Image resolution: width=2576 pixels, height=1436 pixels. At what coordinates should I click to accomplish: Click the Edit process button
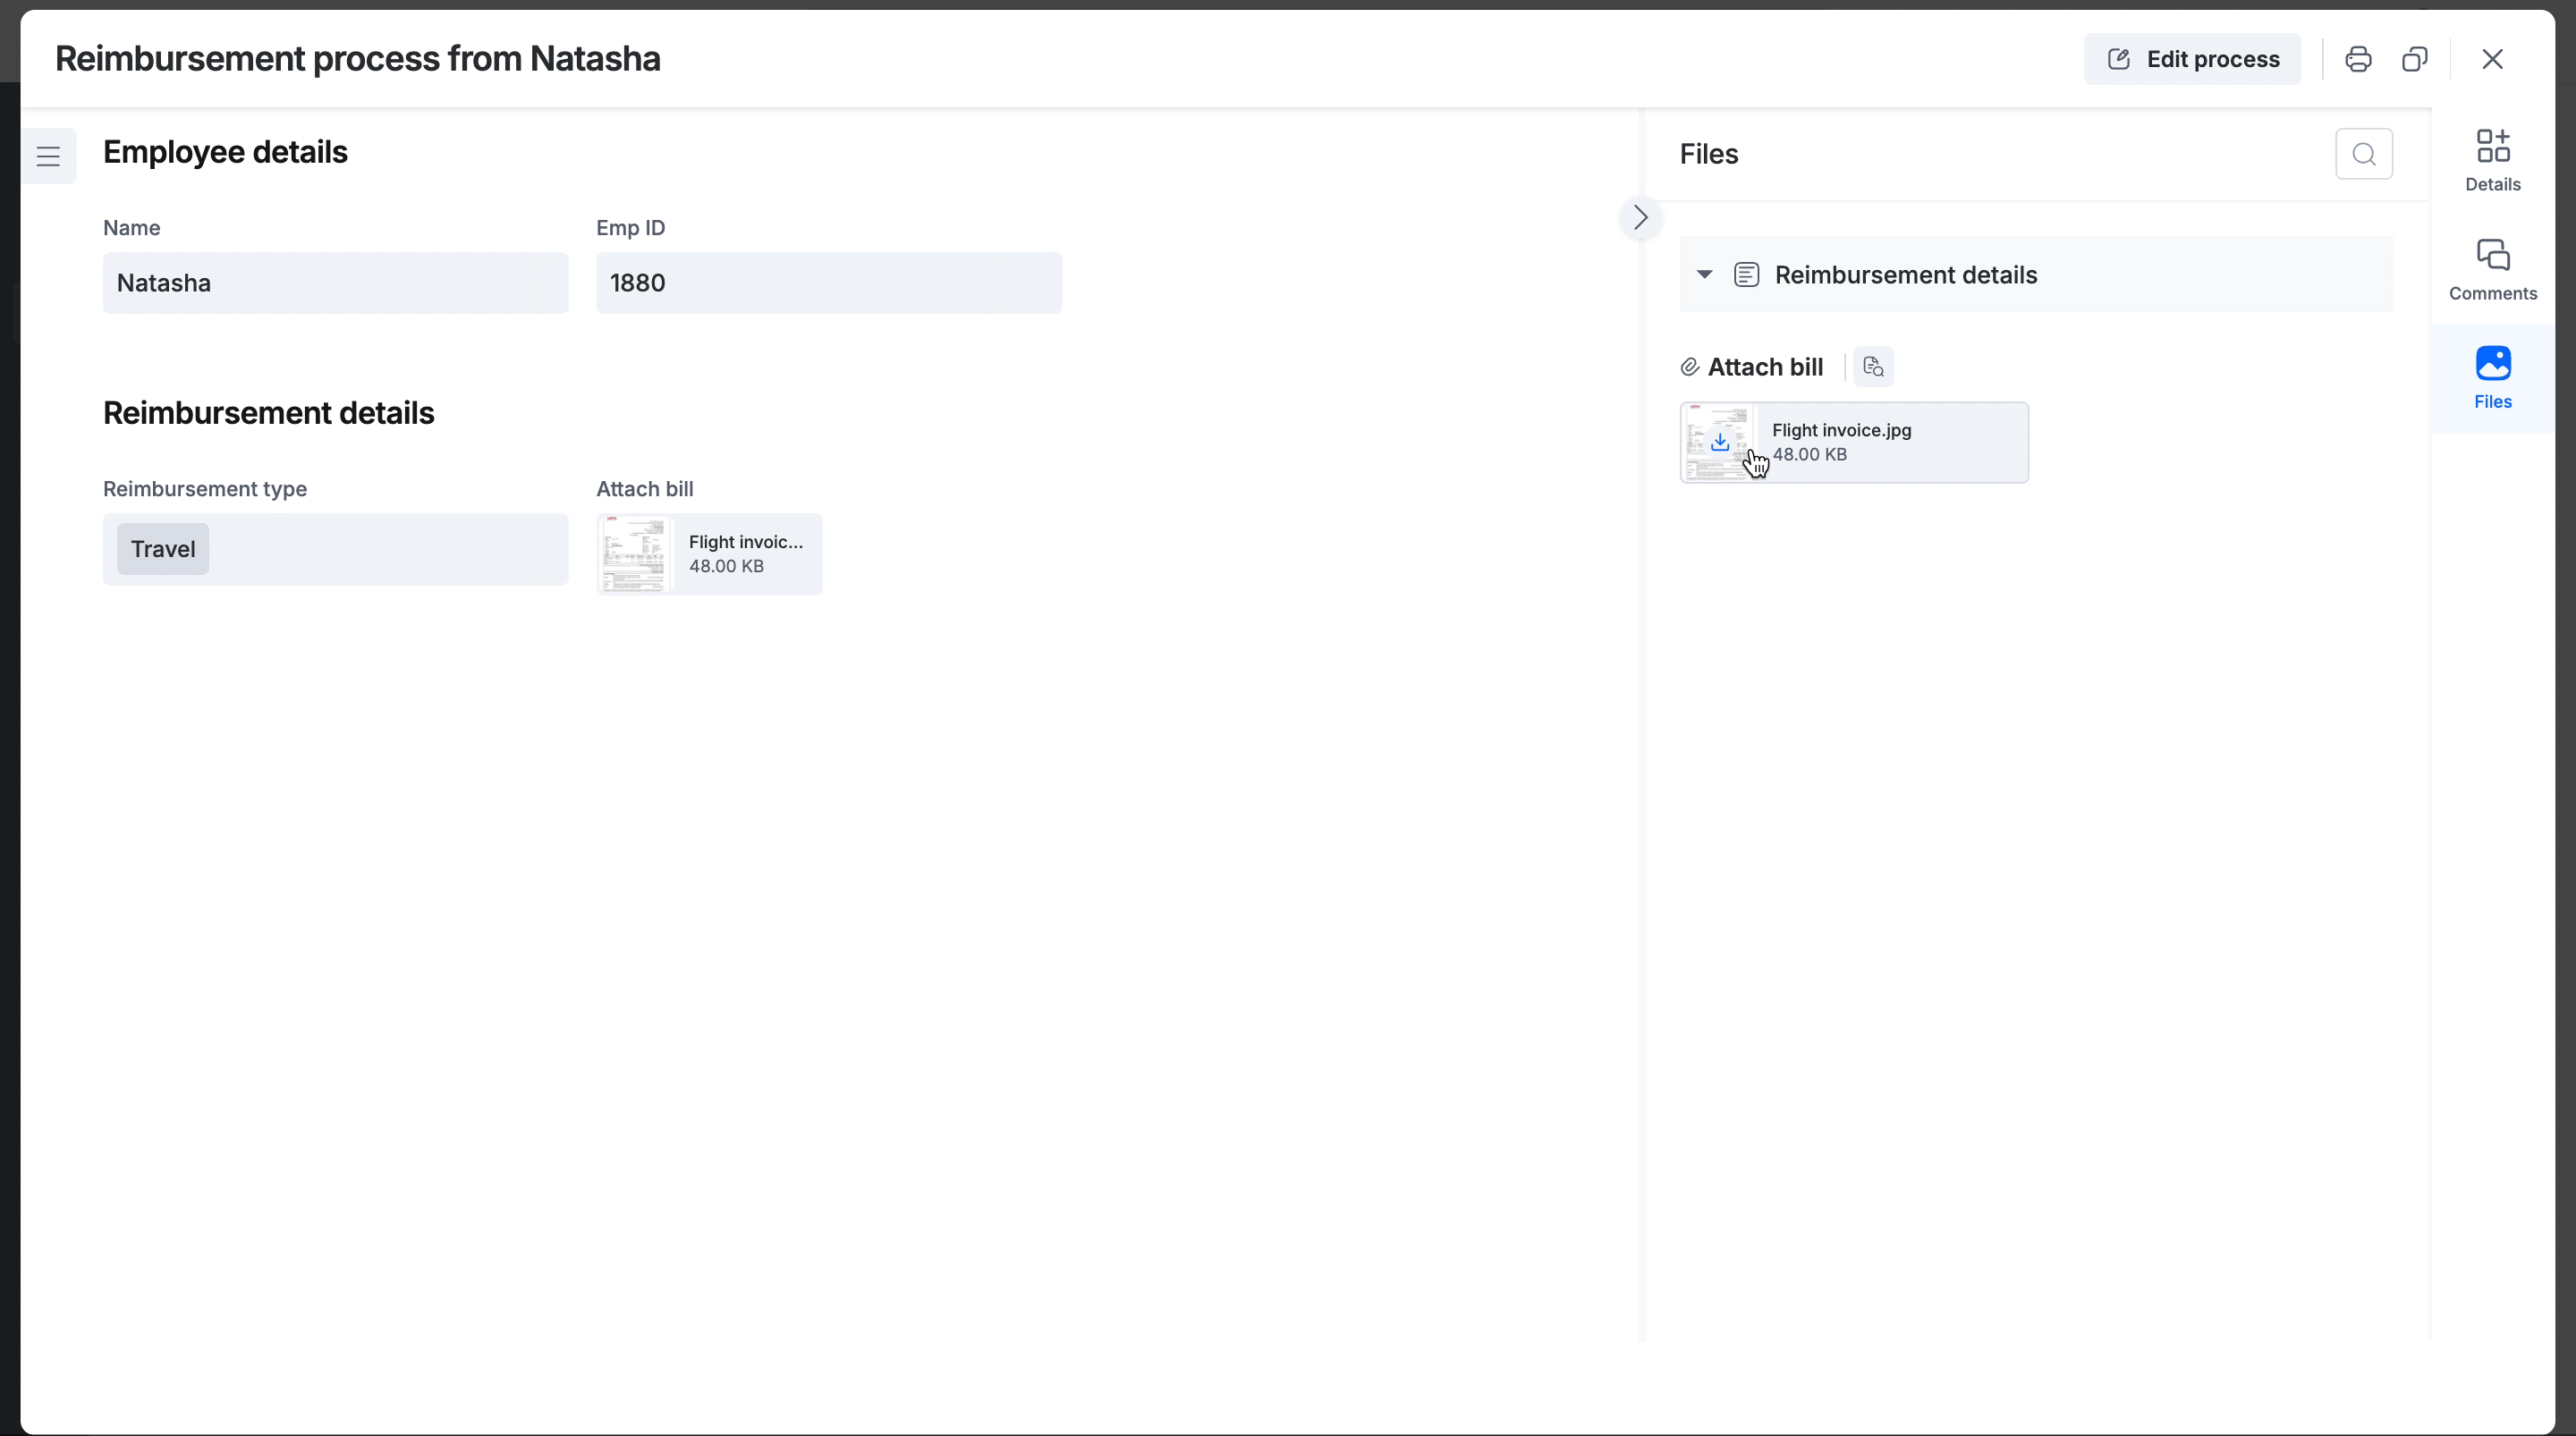2192,59
